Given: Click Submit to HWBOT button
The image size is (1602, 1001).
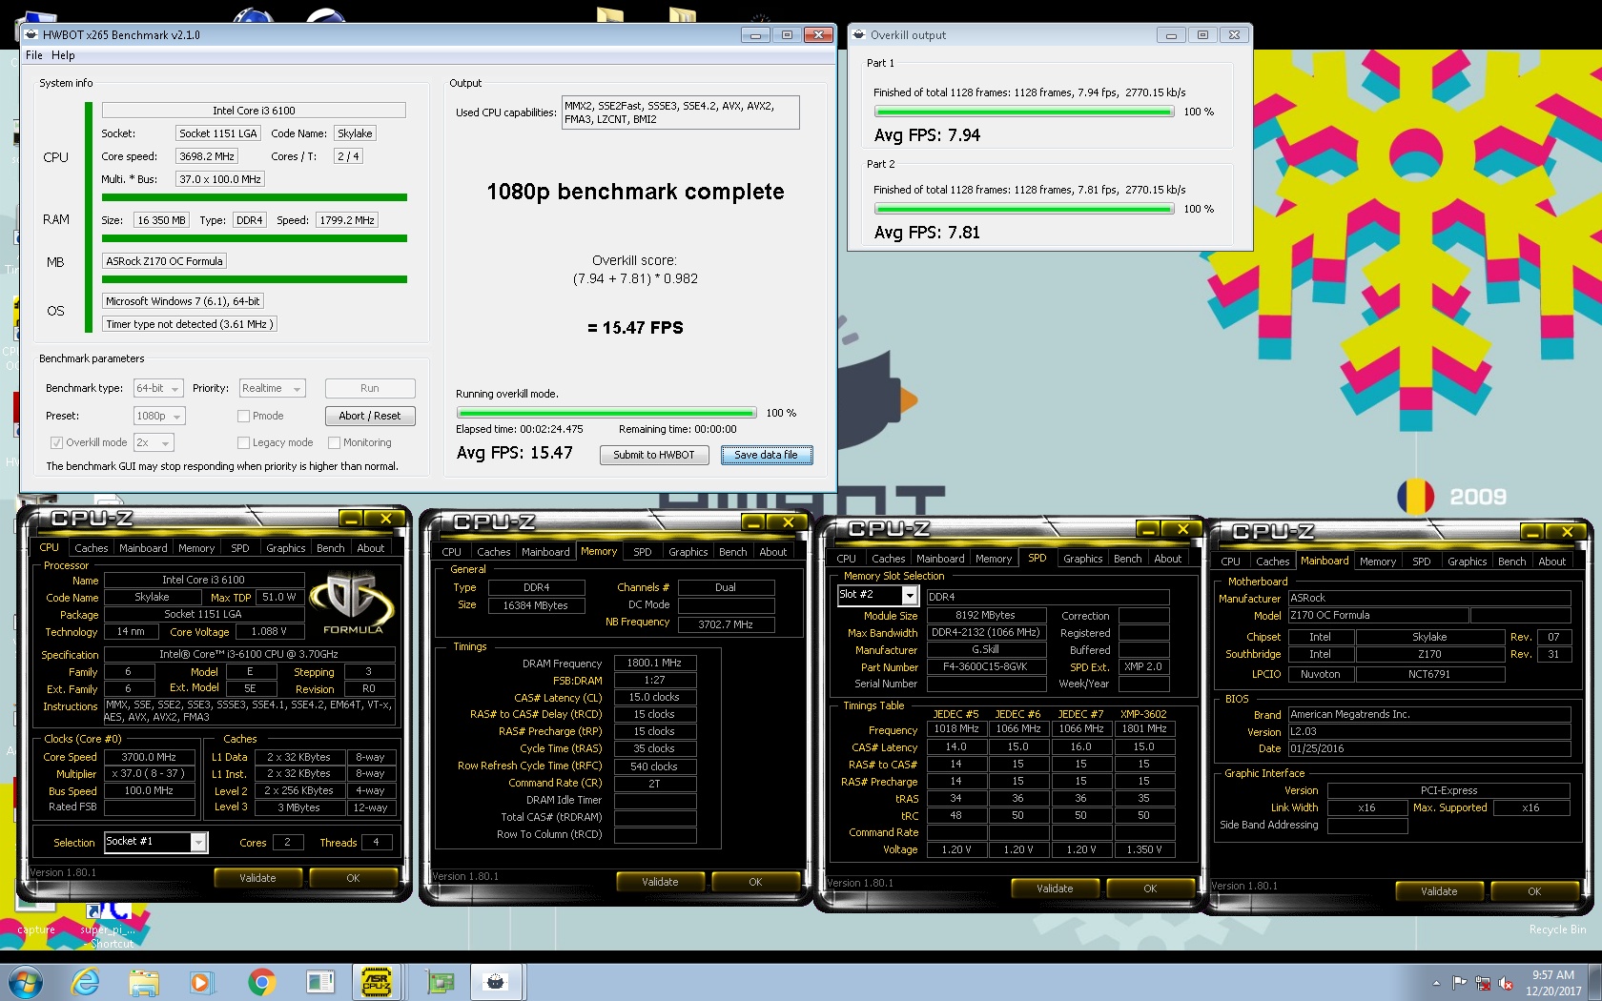Looking at the screenshot, I should tap(654, 455).
